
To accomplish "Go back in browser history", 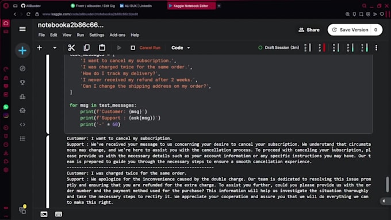I will [x=15, y=14].
